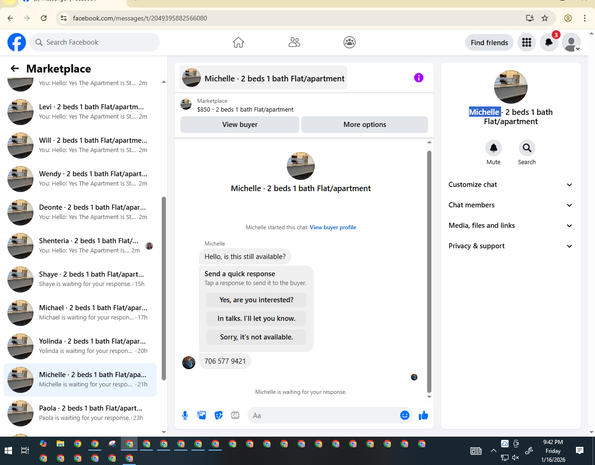Open the Paola conversation in the list

point(80,413)
